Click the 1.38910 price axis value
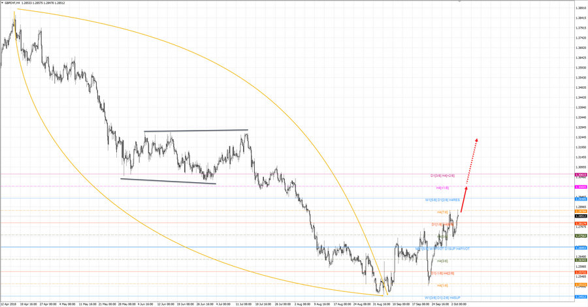This screenshot has width=588, height=307. click(581, 8)
